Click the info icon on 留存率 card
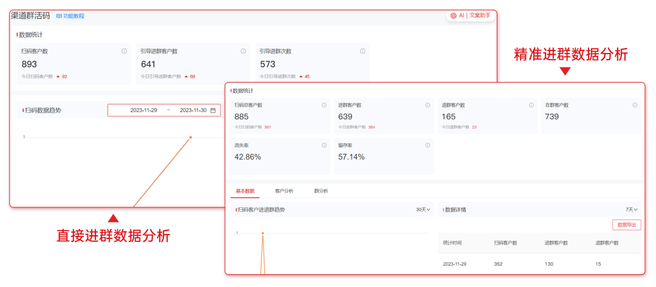Viewport: 656px width, 287px height. (428, 145)
